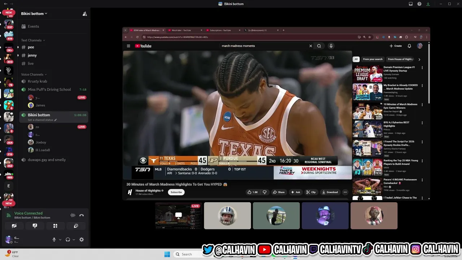Disconnect from voice with the hang-up icon

(x=82, y=215)
